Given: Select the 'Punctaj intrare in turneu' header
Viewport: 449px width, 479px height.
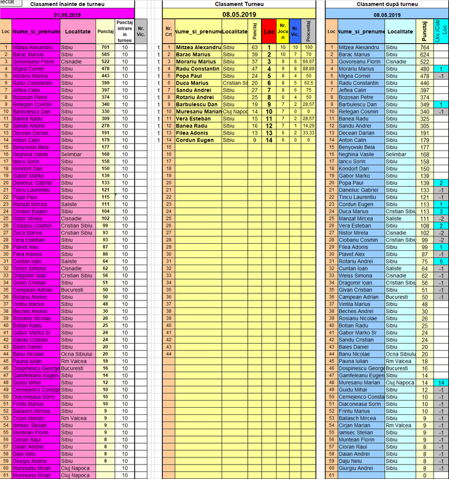Looking at the screenshot, I should (125, 31).
